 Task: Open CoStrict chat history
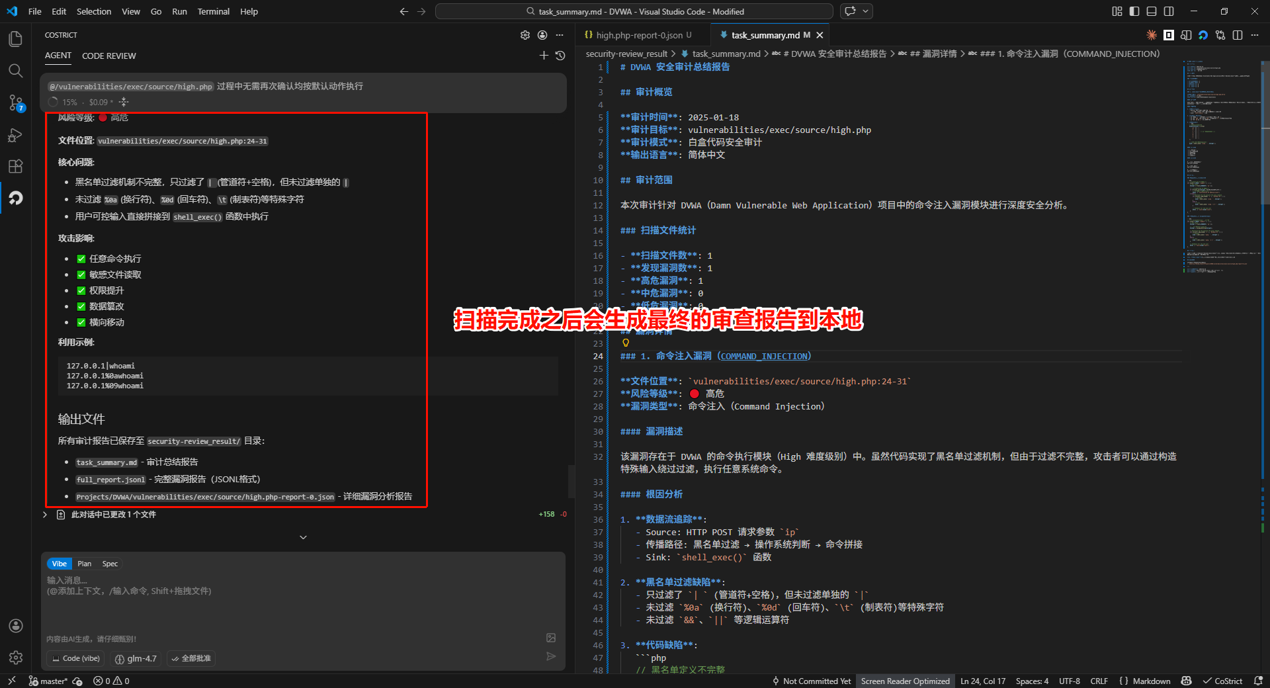click(560, 56)
